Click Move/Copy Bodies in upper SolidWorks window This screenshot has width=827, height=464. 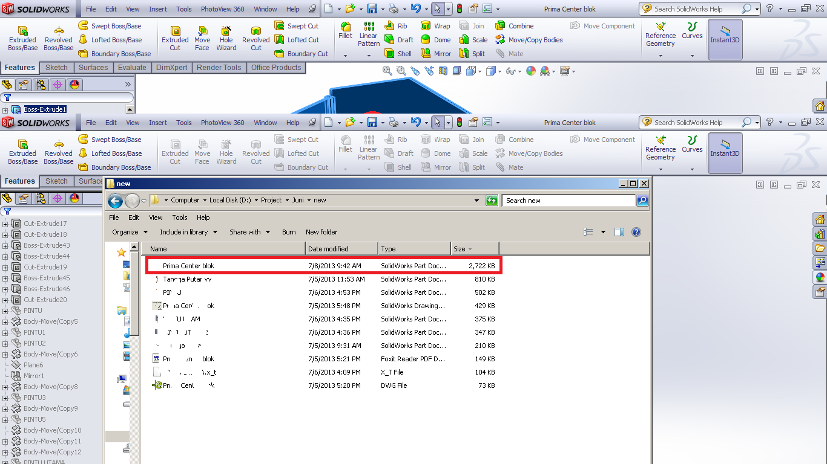(529, 40)
